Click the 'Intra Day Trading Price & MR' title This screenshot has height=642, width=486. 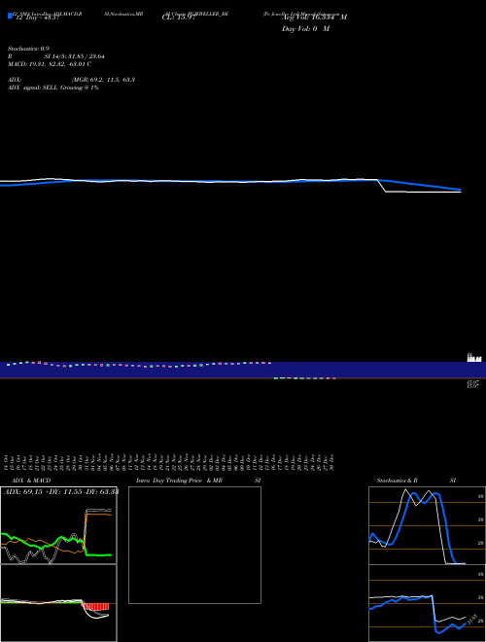coord(179,481)
